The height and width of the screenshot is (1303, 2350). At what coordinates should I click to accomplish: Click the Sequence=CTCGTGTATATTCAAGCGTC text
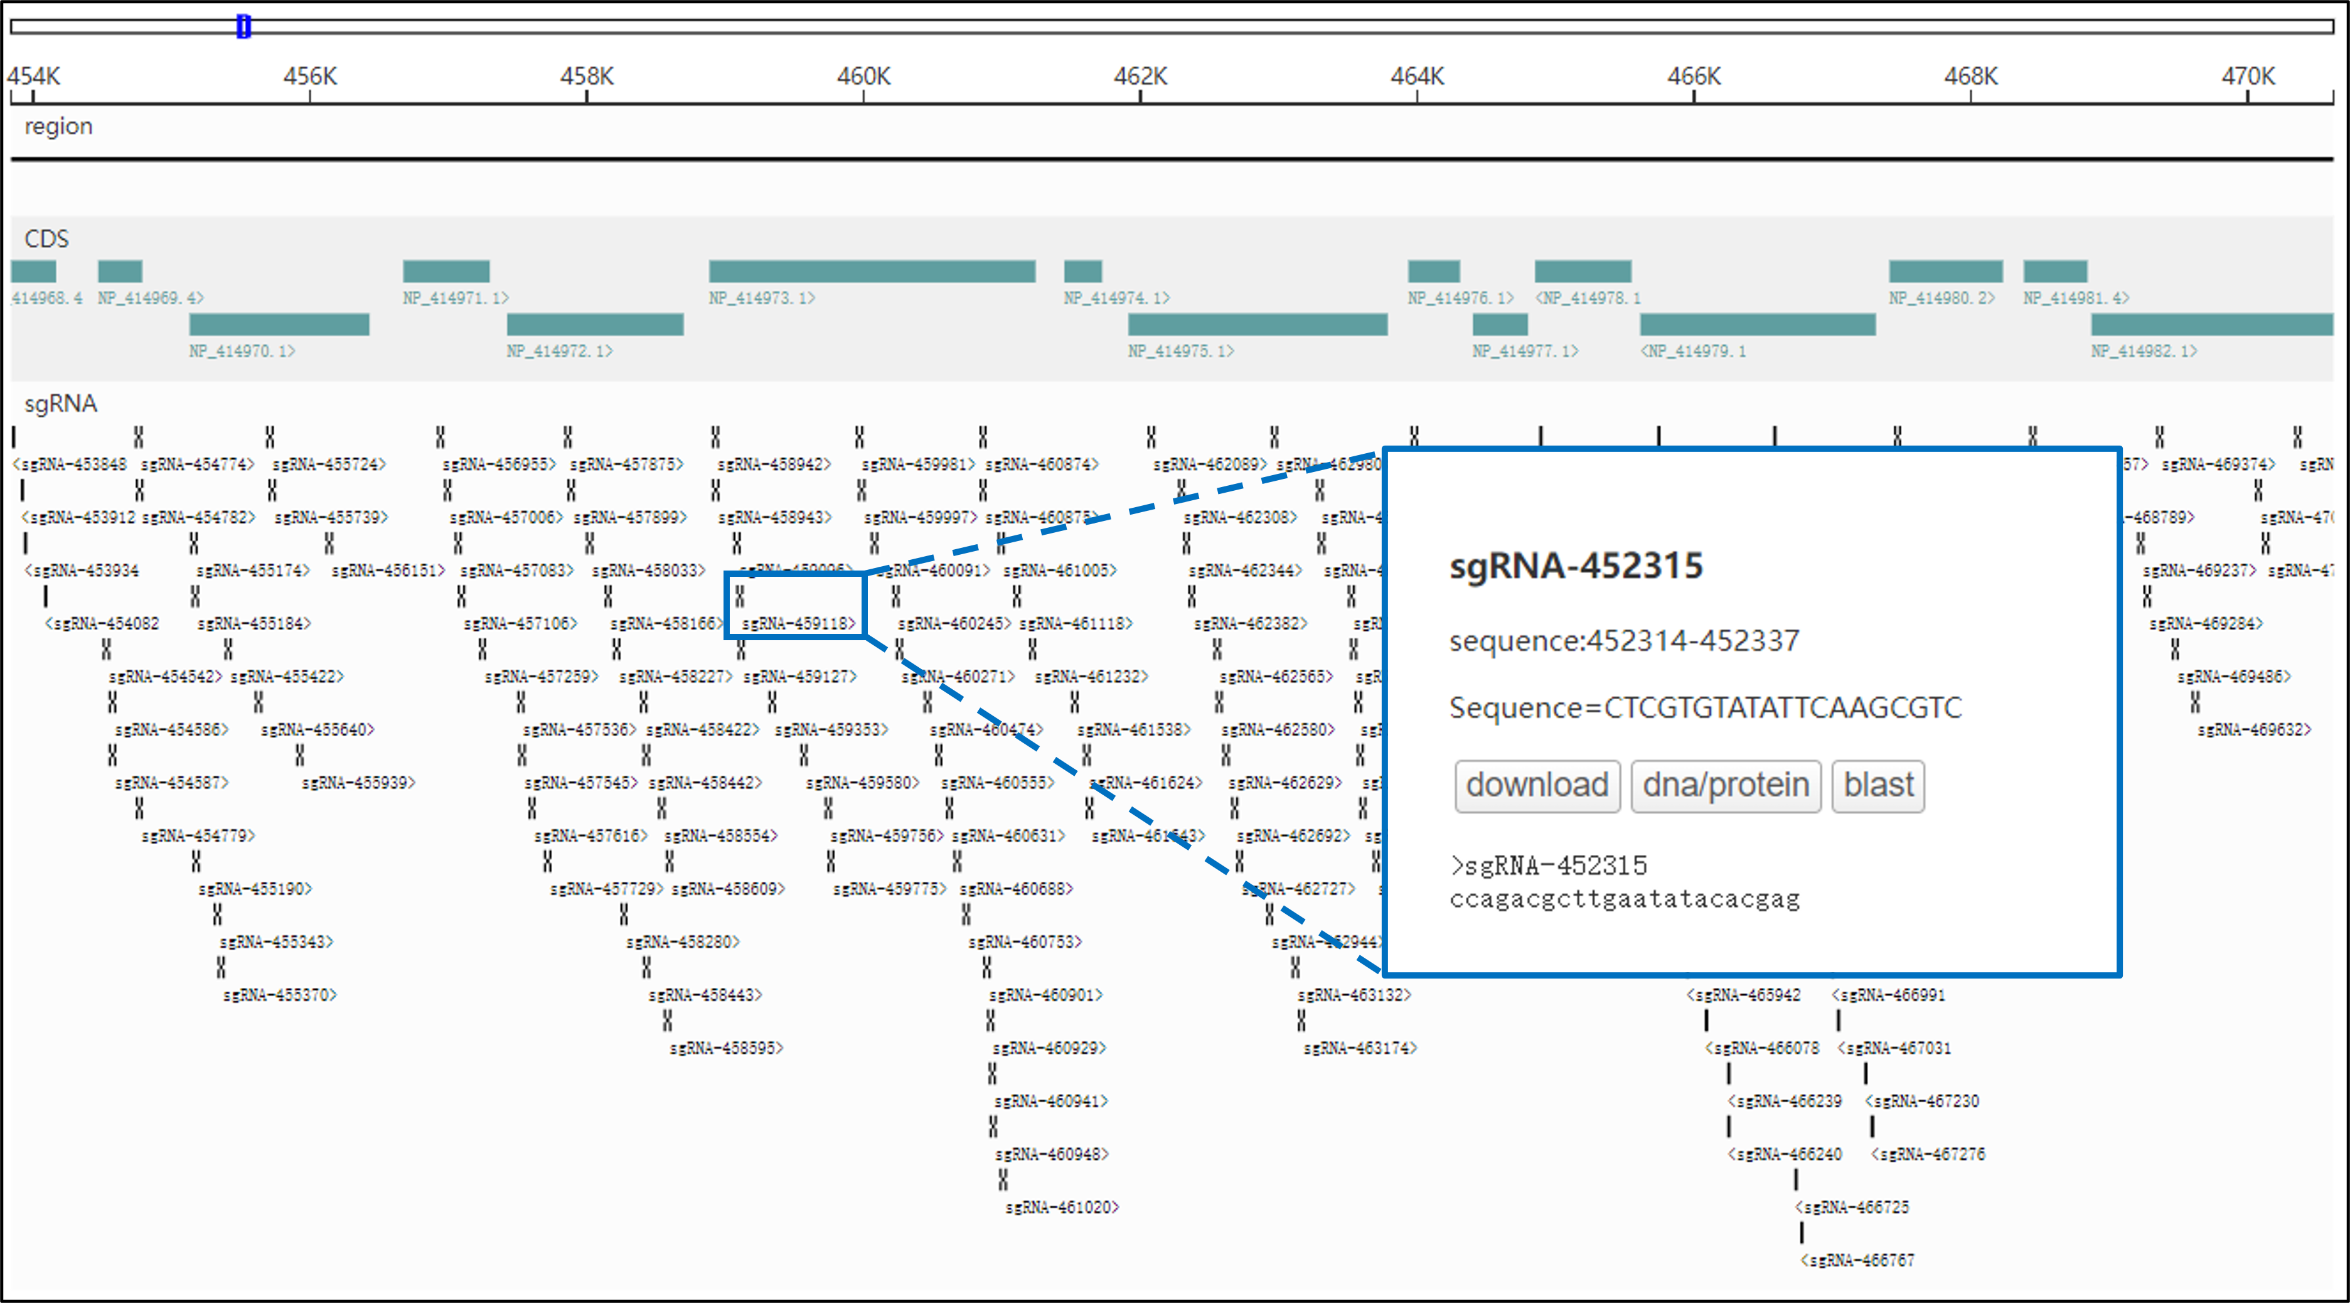[1706, 708]
